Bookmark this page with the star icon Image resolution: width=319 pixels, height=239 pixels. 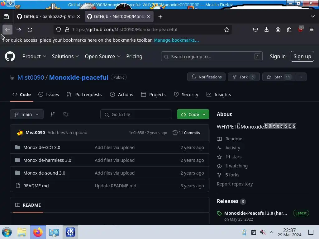coord(227,30)
